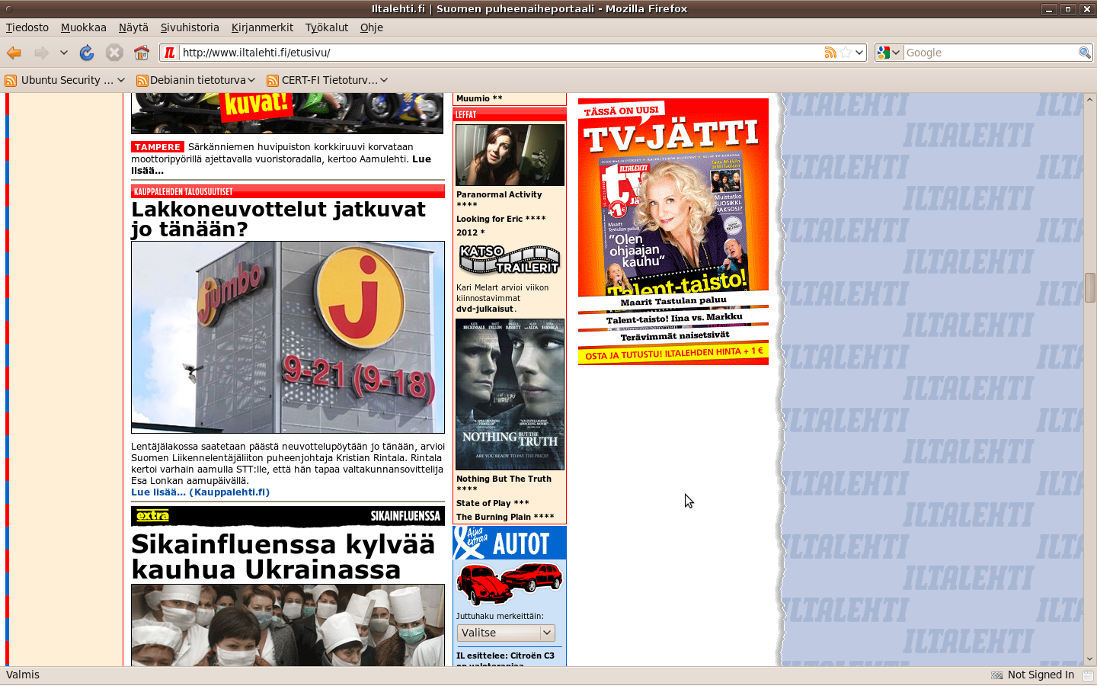Click the search magnifier icon
Viewport: 1097px width, 686px height.
(1085, 53)
